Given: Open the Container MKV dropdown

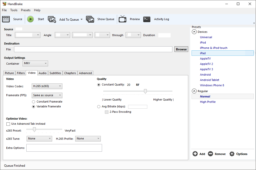Looking at the screenshot, I should tap(35, 63).
